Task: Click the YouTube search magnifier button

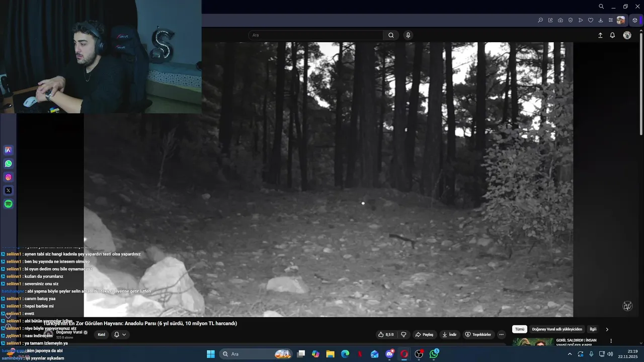Action: [x=391, y=35]
